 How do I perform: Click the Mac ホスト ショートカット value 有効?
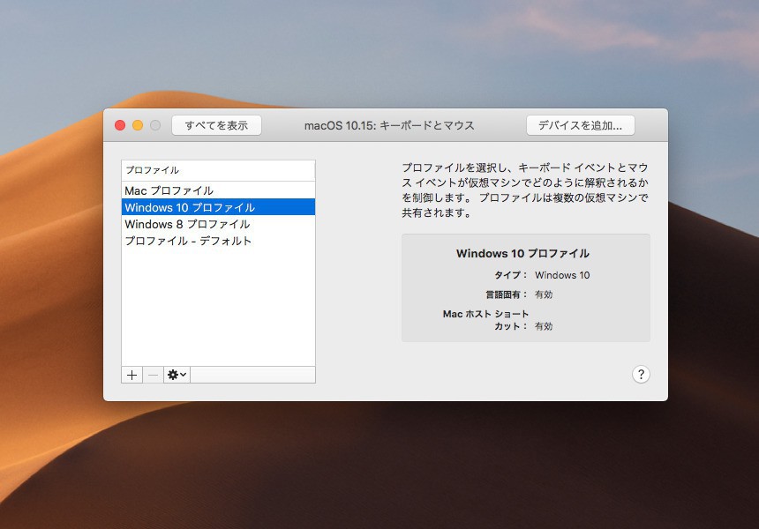(544, 326)
